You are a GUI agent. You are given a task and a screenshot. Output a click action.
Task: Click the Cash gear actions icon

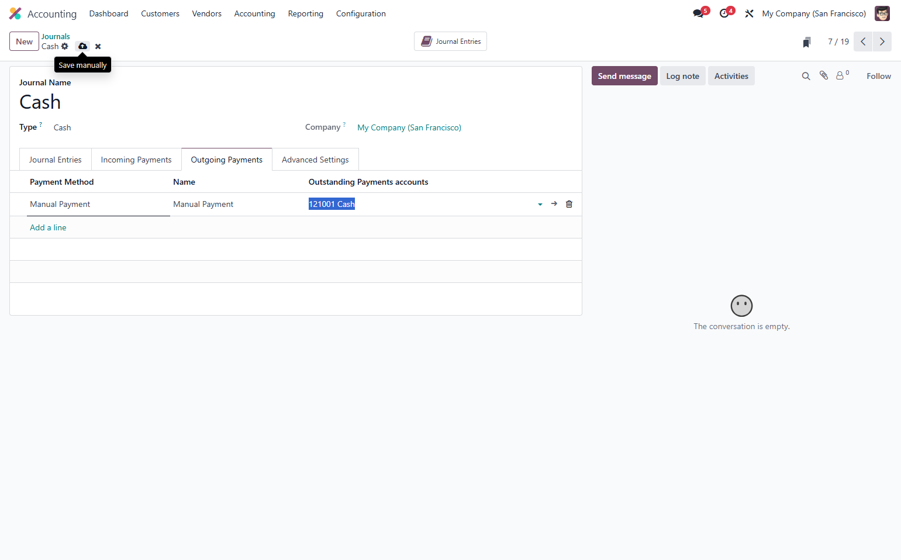point(65,46)
